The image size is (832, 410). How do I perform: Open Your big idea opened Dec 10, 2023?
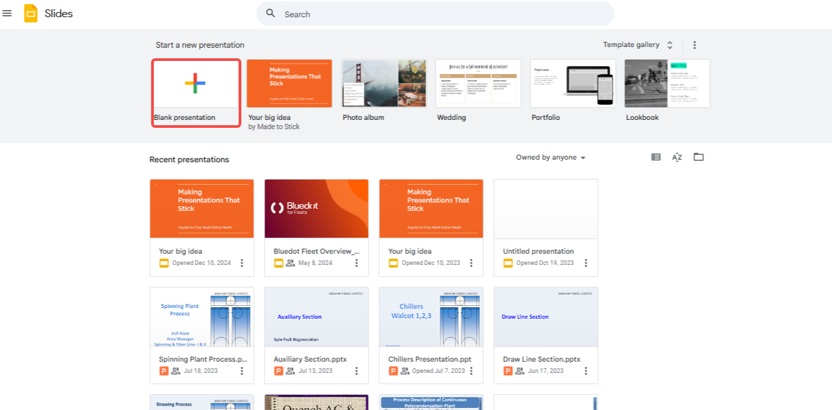pyautogui.click(x=431, y=227)
